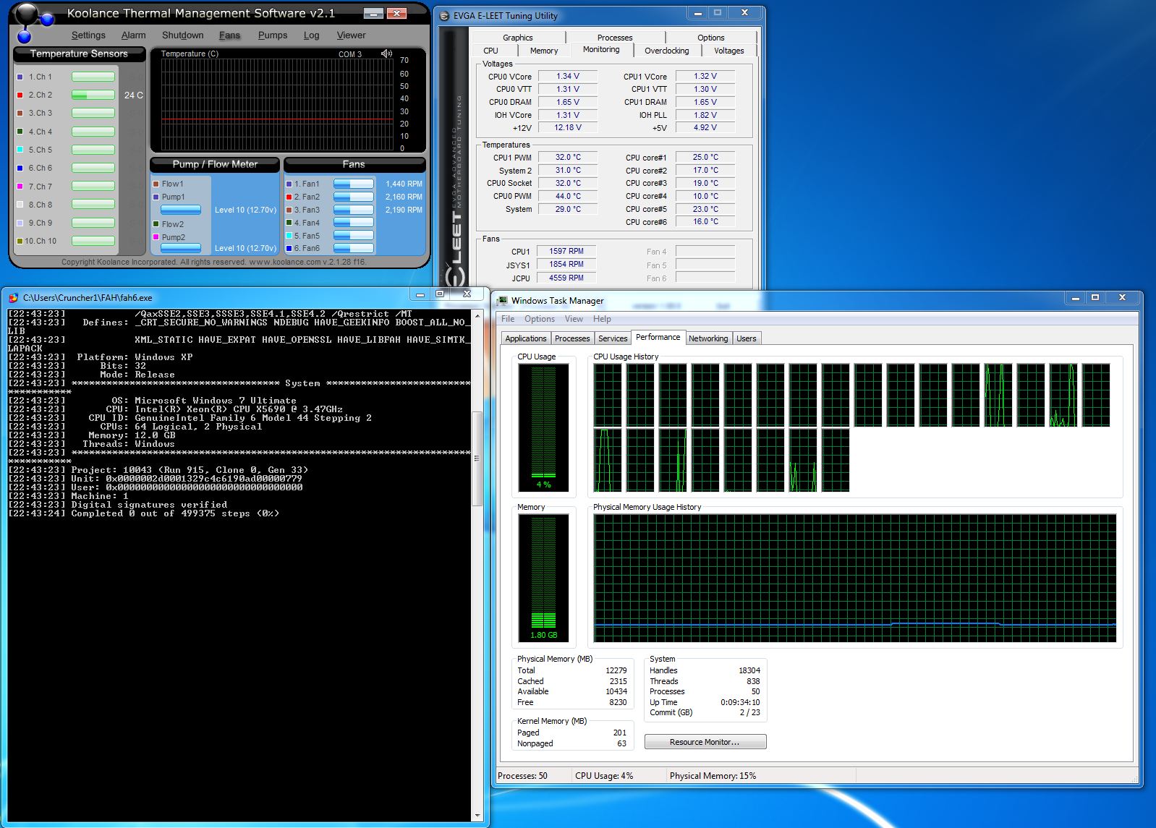
Task: Switch to Task Manager Applications tab
Action: pos(526,338)
